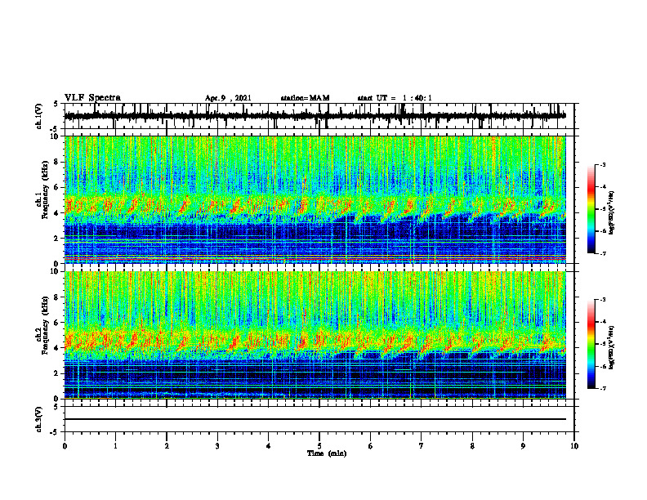Screen dimensions: 647x500
Task: Click time axis tick label "0"
Action: [65, 446]
